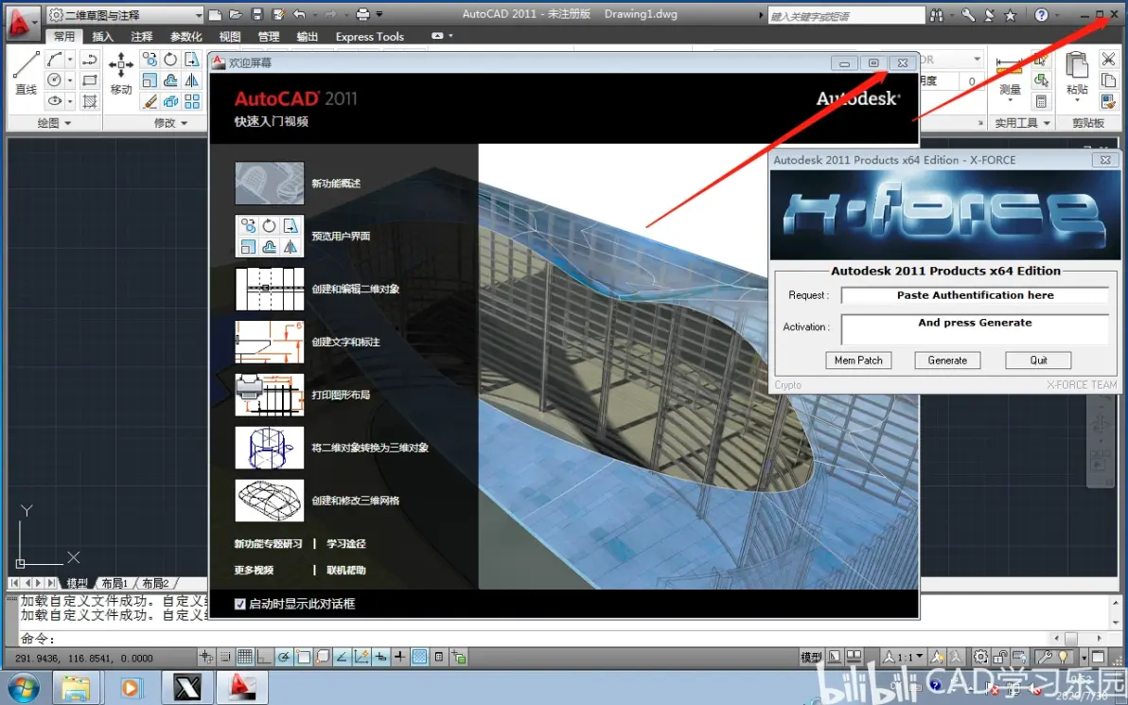Expand the 实用工具 panel dropdown
Screen dimensions: 1128x705
click(1022, 123)
